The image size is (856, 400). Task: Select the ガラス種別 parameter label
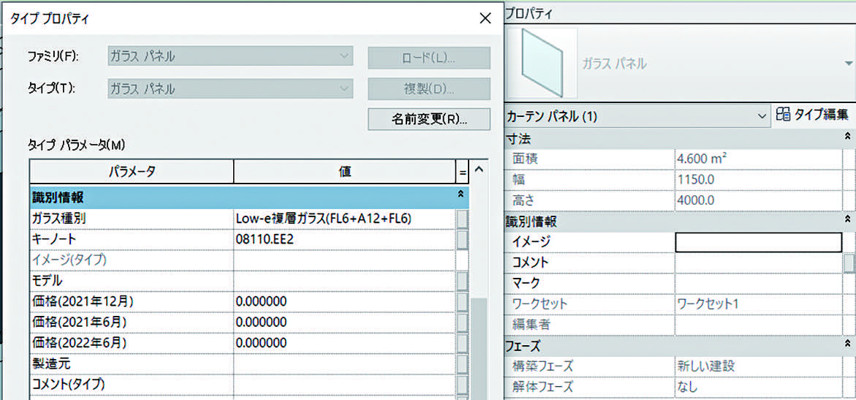pyautogui.click(x=59, y=219)
